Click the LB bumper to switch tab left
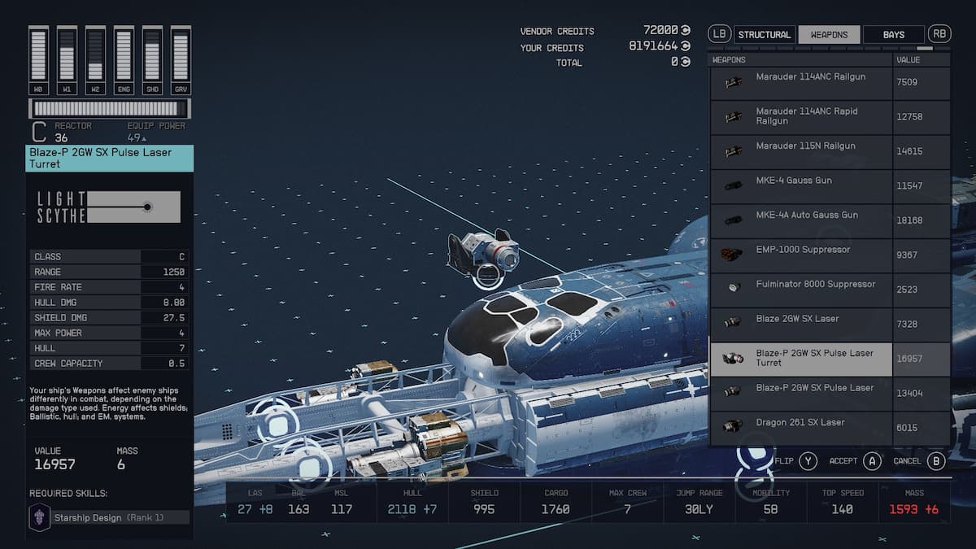Image resolution: width=976 pixels, height=549 pixels. click(719, 34)
